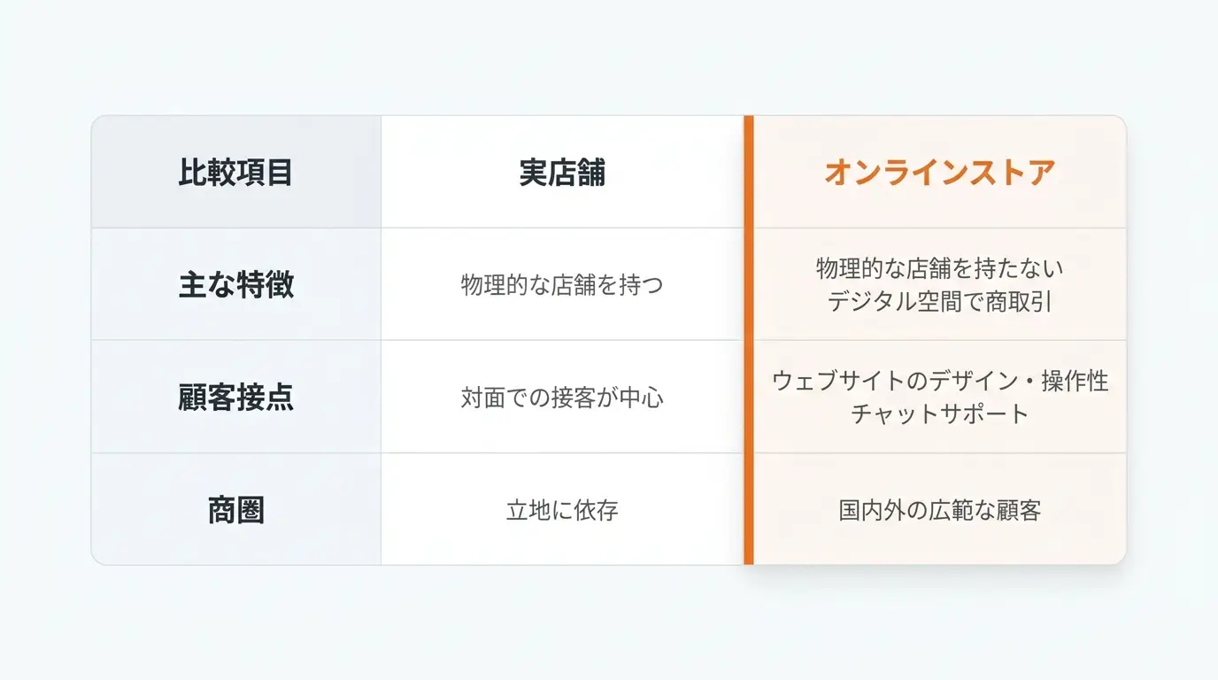Click the text チャットサポート
Screen dimensions: 1218x680
point(939,413)
